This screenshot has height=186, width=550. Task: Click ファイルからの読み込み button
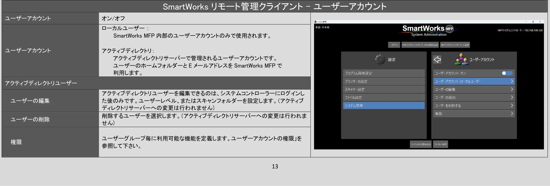tap(421, 144)
